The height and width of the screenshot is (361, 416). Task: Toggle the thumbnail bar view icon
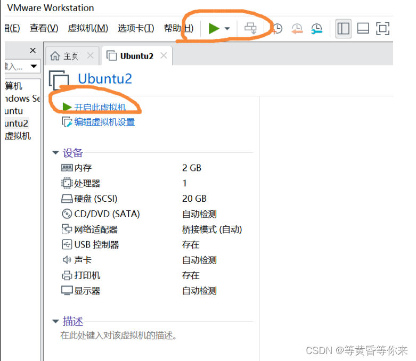363,28
